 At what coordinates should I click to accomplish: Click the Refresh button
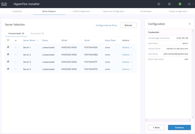[x=128, y=25]
